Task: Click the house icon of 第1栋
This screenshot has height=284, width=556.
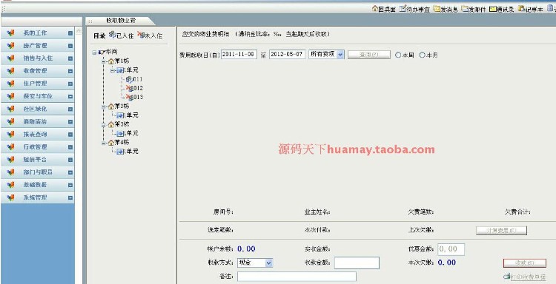Action: [x=111, y=61]
